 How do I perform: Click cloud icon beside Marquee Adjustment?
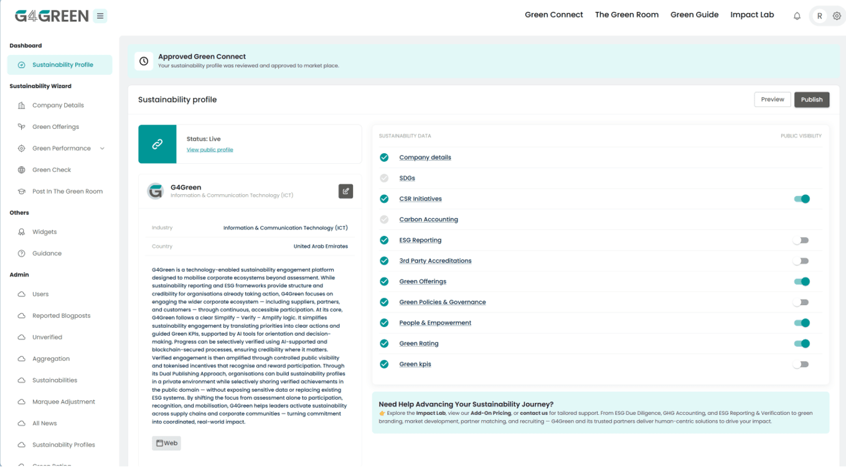[22, 402]
